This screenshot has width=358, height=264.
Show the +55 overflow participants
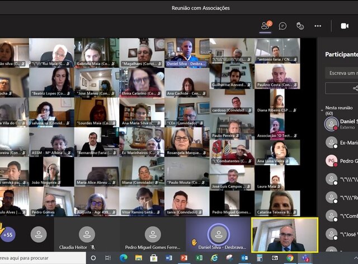point(8,234)
